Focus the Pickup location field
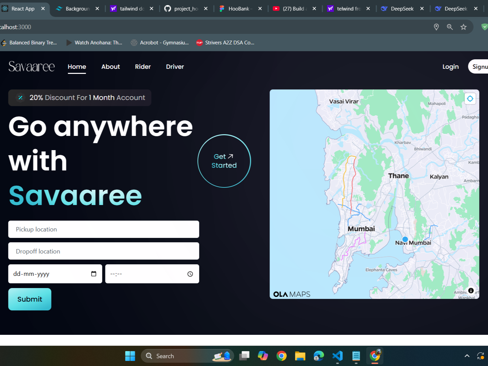 tap(103, 229)
